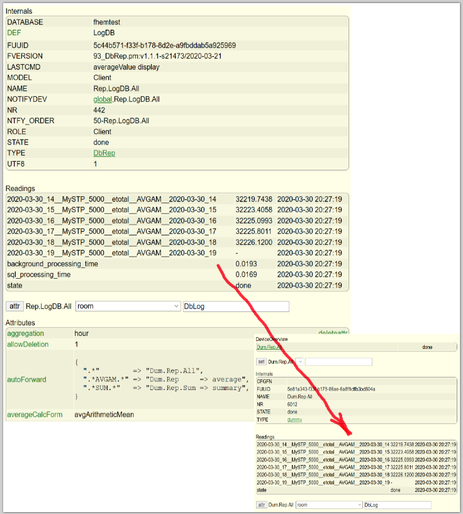
Task: Select the reading value 32226.1200
Action: [x=254, y=242]
